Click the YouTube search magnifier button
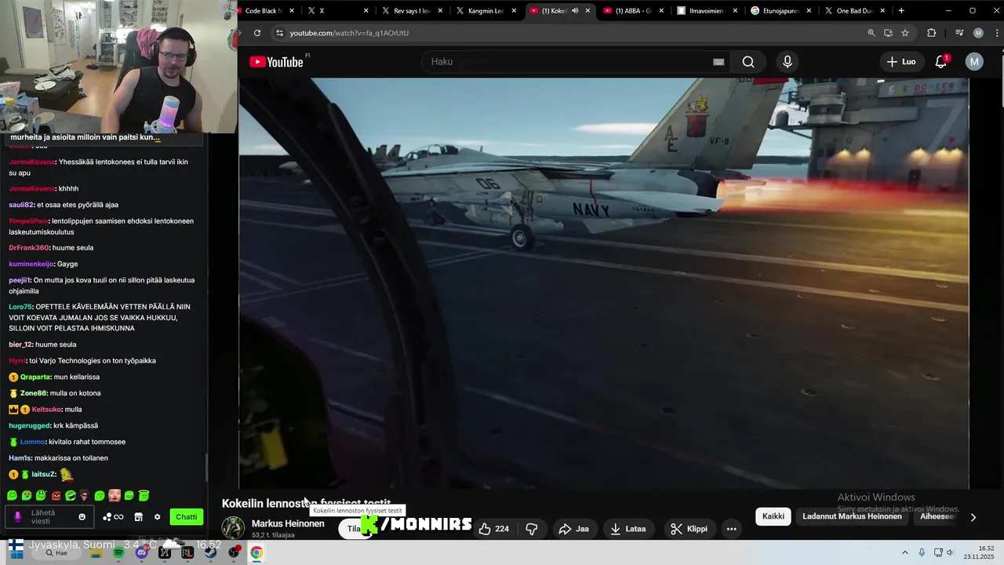The image size is (1004, 565). point(748,62)
